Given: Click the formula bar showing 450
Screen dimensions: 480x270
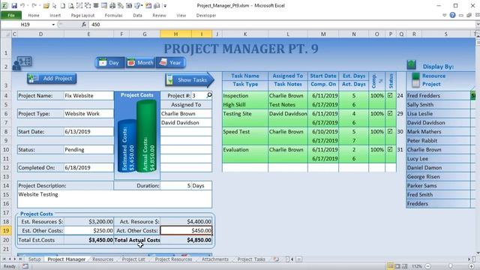Looking at the screenshot, I should 282,25.
